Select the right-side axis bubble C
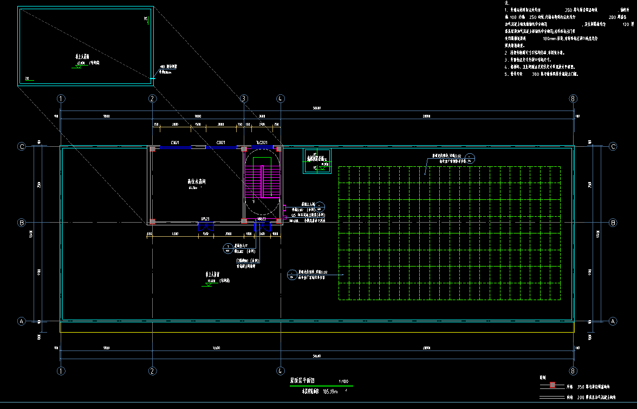 (x=613, y=146)
